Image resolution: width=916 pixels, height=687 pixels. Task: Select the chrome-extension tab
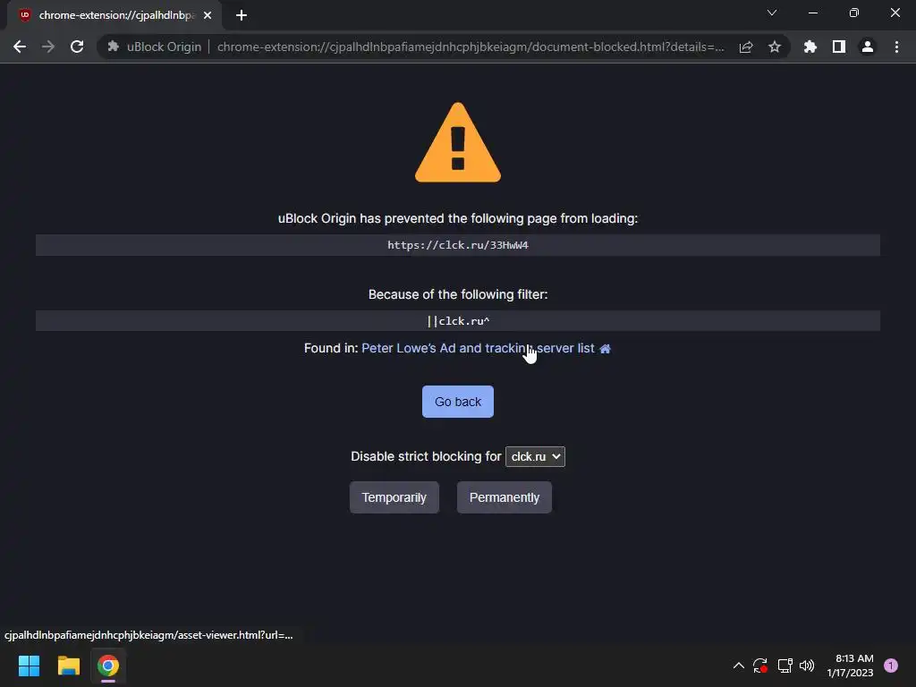pos(111,15)
